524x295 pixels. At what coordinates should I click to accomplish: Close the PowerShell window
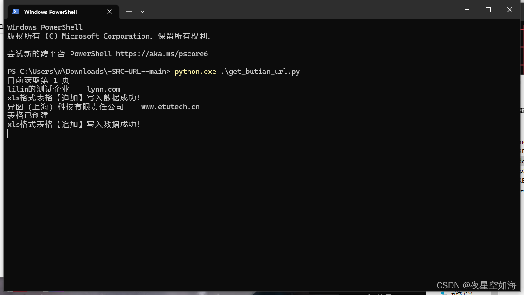pyautogui.click(x=509, y=10)
